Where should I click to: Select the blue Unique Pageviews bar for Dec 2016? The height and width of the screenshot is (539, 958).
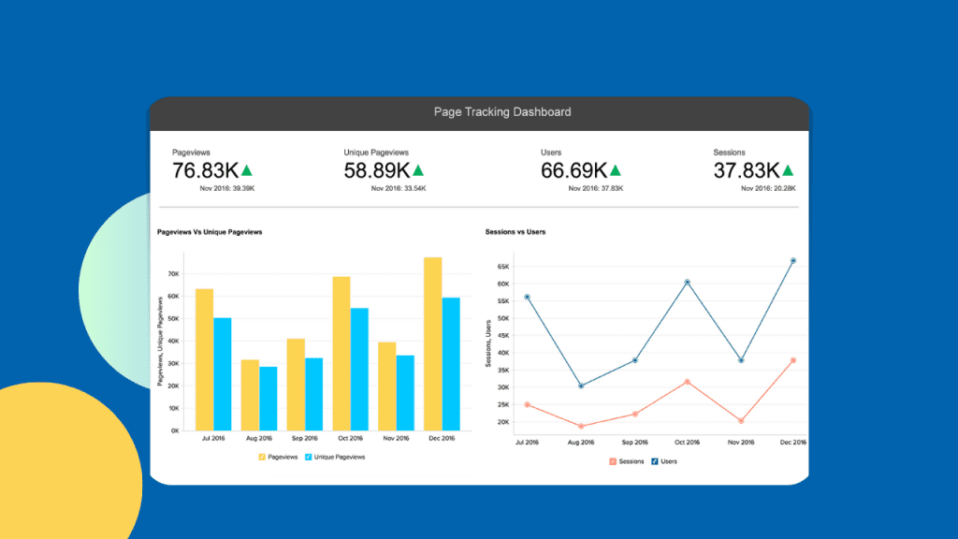pos(451,364)
